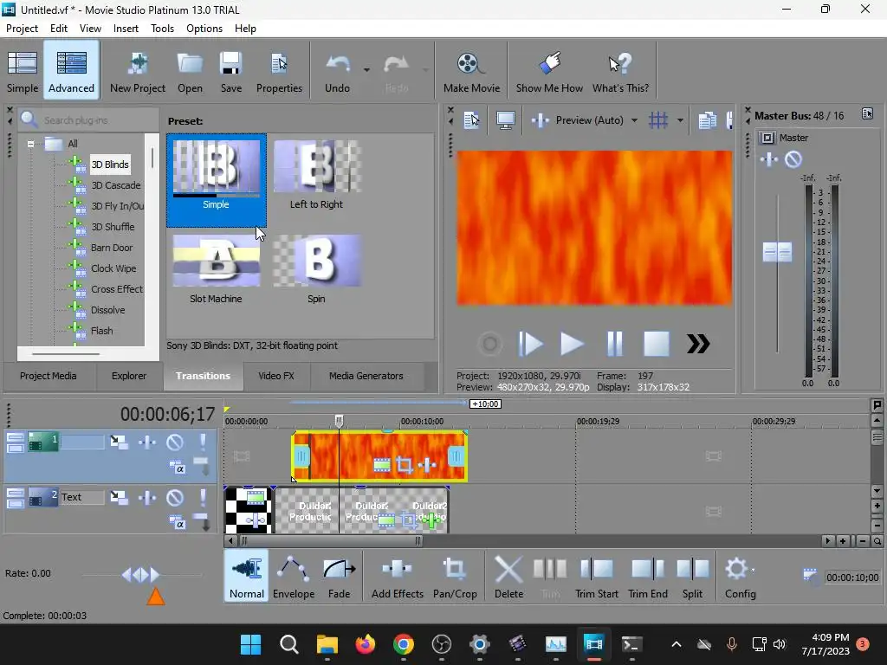
Task: Open the Make Movie wizard
Action: [x=471, y=71]
